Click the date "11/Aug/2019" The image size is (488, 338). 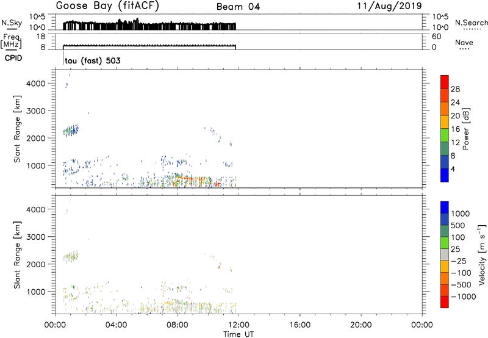pyautogui.click(x=390, y=5)
